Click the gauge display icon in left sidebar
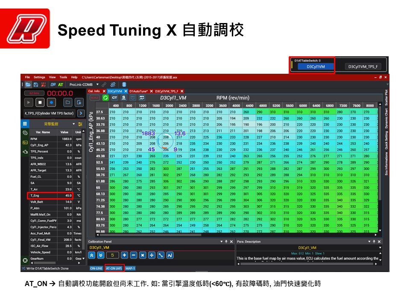This screenshot has height=307, width=410. point(25,142)
